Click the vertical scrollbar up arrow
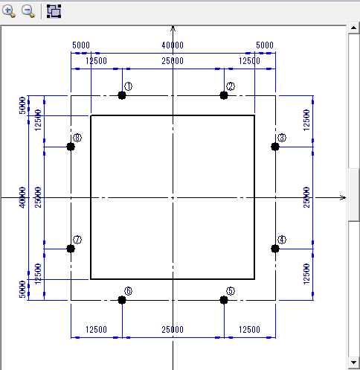This screenshot has width=360, height=370. coord(354,28)
